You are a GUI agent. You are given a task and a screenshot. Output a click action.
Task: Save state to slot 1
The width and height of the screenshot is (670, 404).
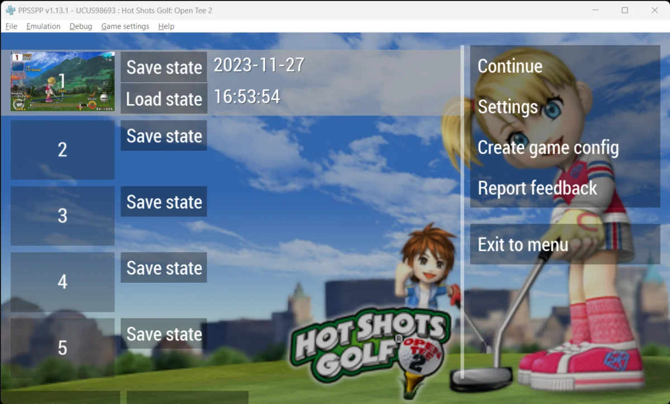[x=164, y=67]
